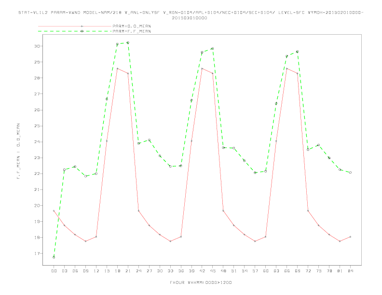Click x-axis tick label 15

pyautogui.click(x=107, y=271)
